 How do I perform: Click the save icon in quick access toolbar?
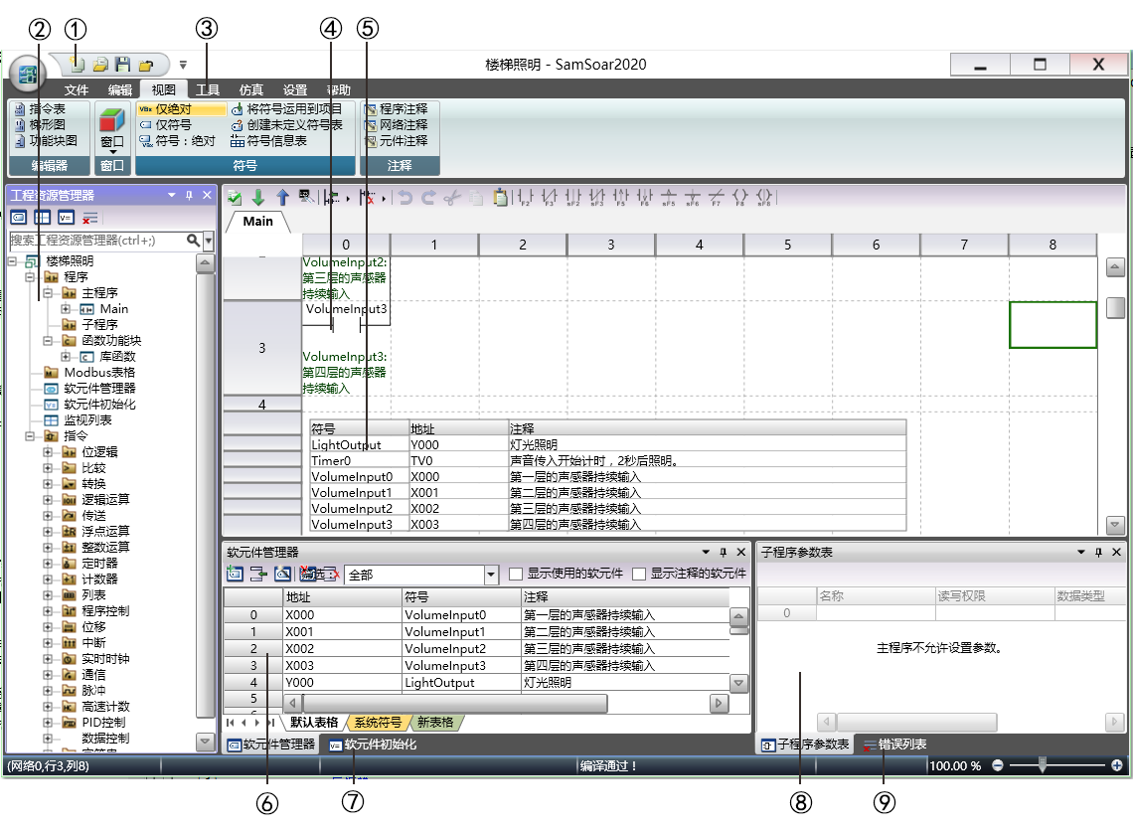[x=123, y=66]
